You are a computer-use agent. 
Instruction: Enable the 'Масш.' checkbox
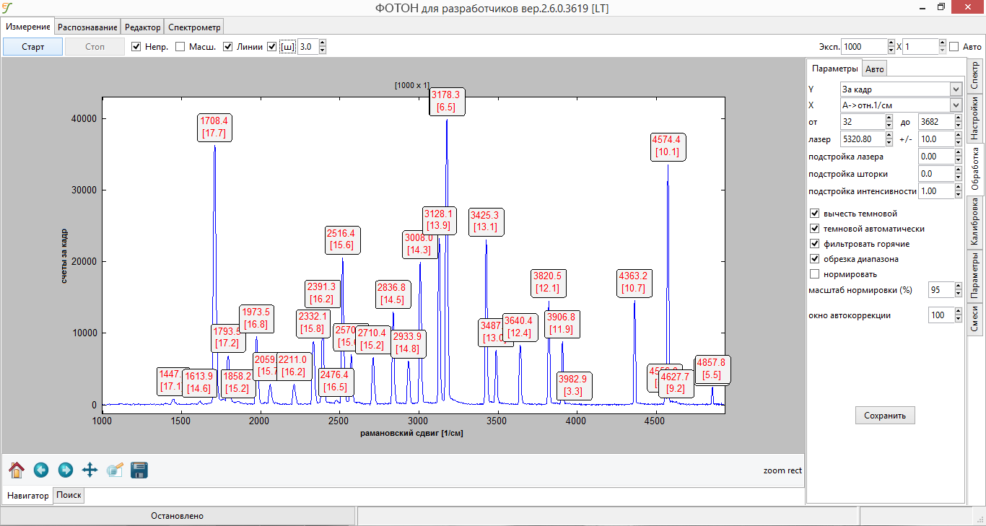[180, 47]
